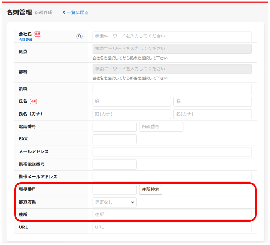Screen dimensions: 270x245
Task: Expand the 都道府県 dropdown
Action: click(x=114, y=202)
